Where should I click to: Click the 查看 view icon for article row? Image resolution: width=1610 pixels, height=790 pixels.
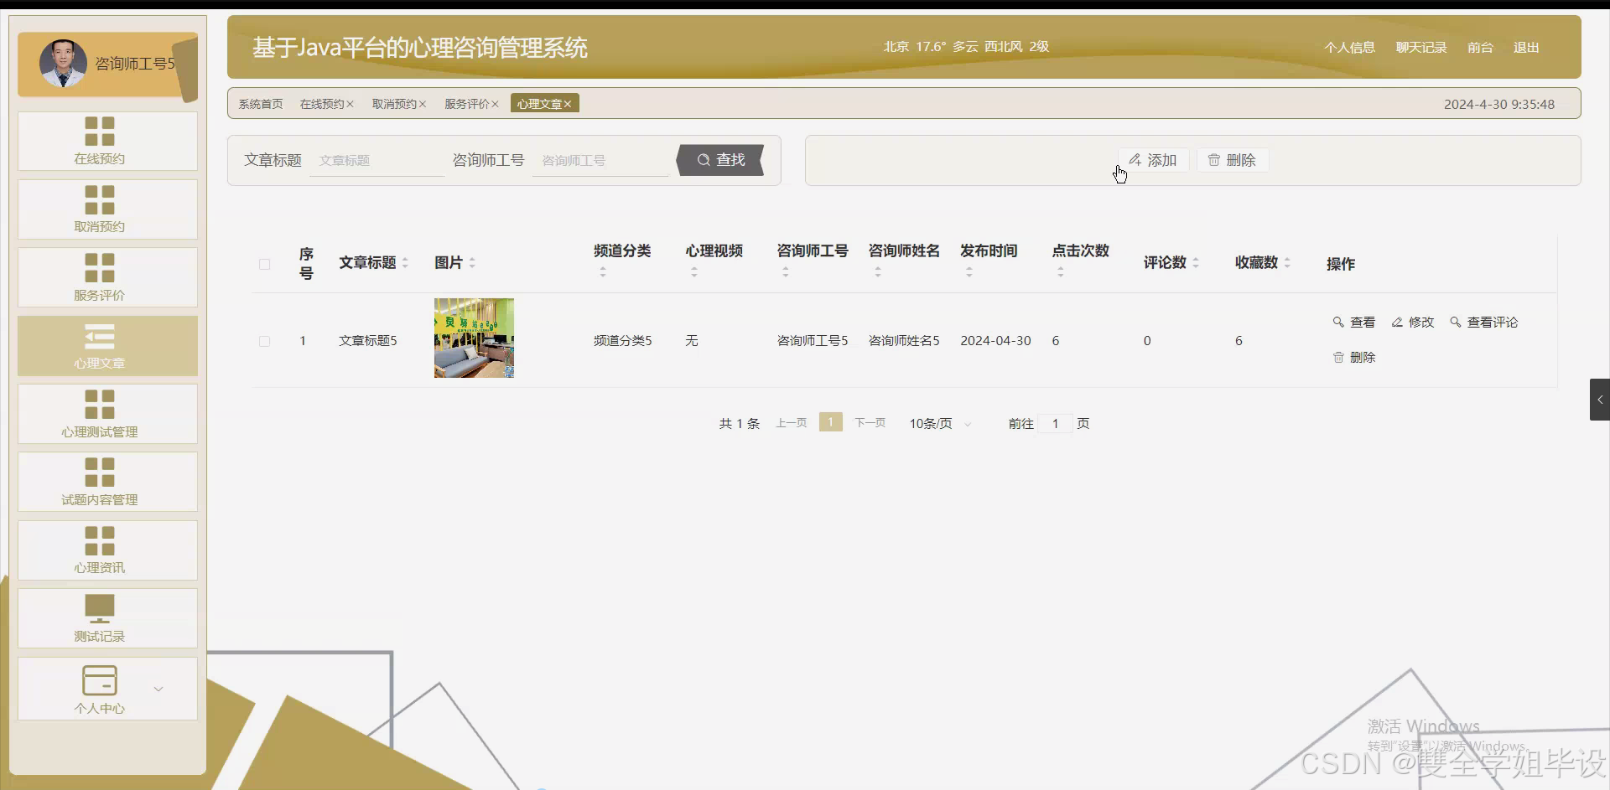click(1353, 322)
